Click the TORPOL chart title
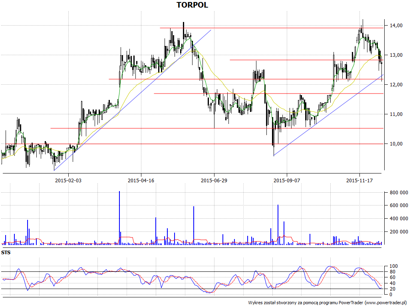409x307 pixels. click(x=192, y=5)
